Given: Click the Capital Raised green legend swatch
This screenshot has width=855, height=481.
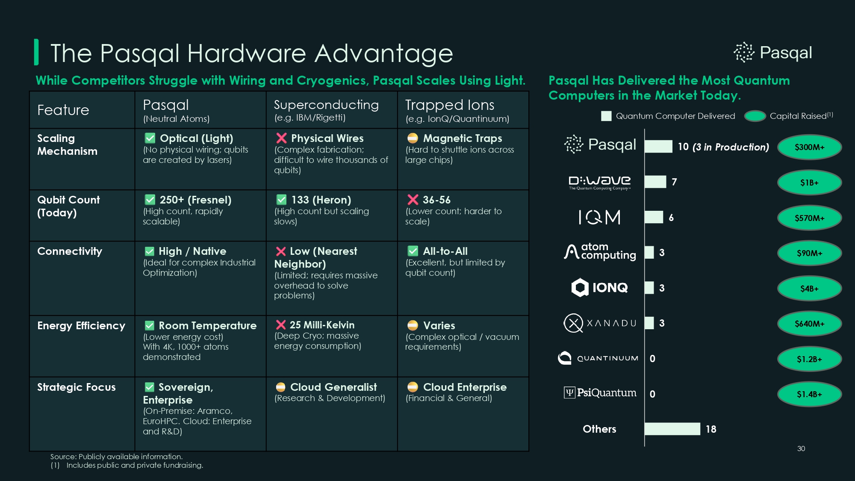Looking at the screenshot, I should (x=755, y=116).
